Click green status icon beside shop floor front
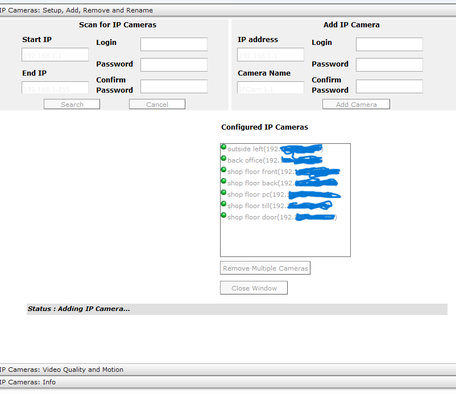 [x=223, y=170]
